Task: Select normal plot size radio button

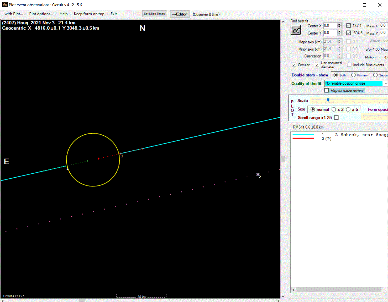Action: pyautogui.click(x=313, y=109)
